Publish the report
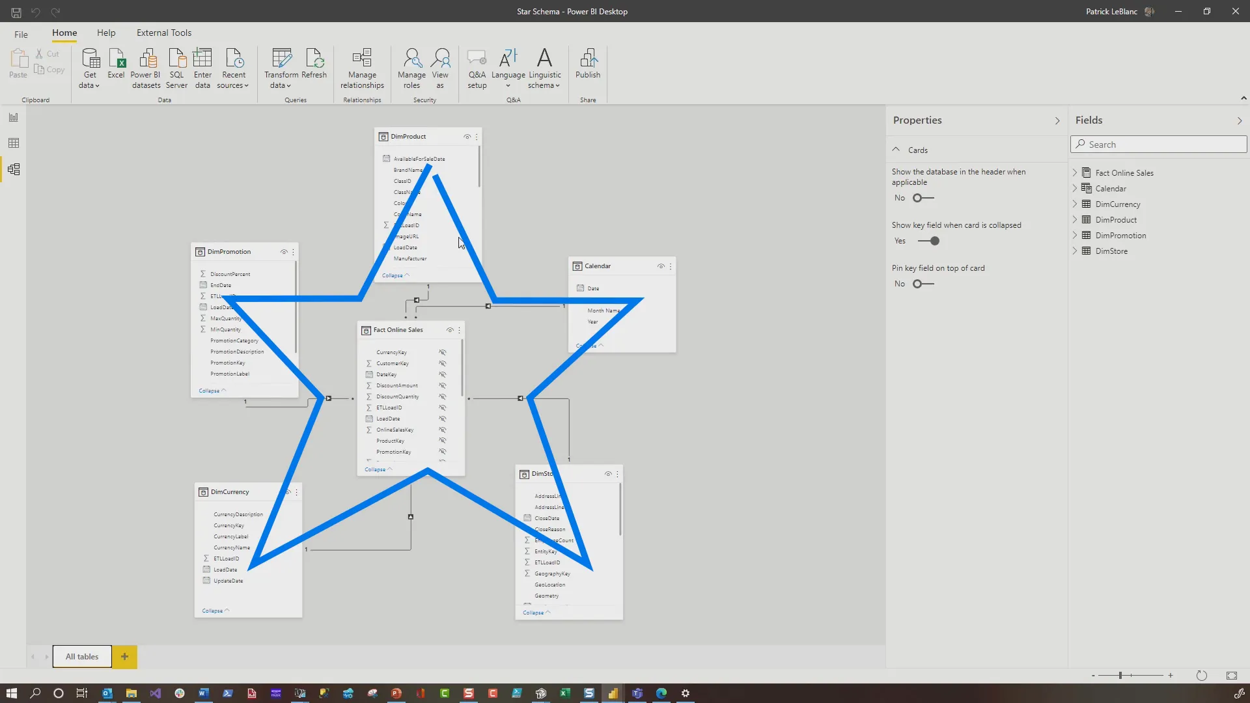Screen dimensions: 1250x703 (x=588, y=64)
